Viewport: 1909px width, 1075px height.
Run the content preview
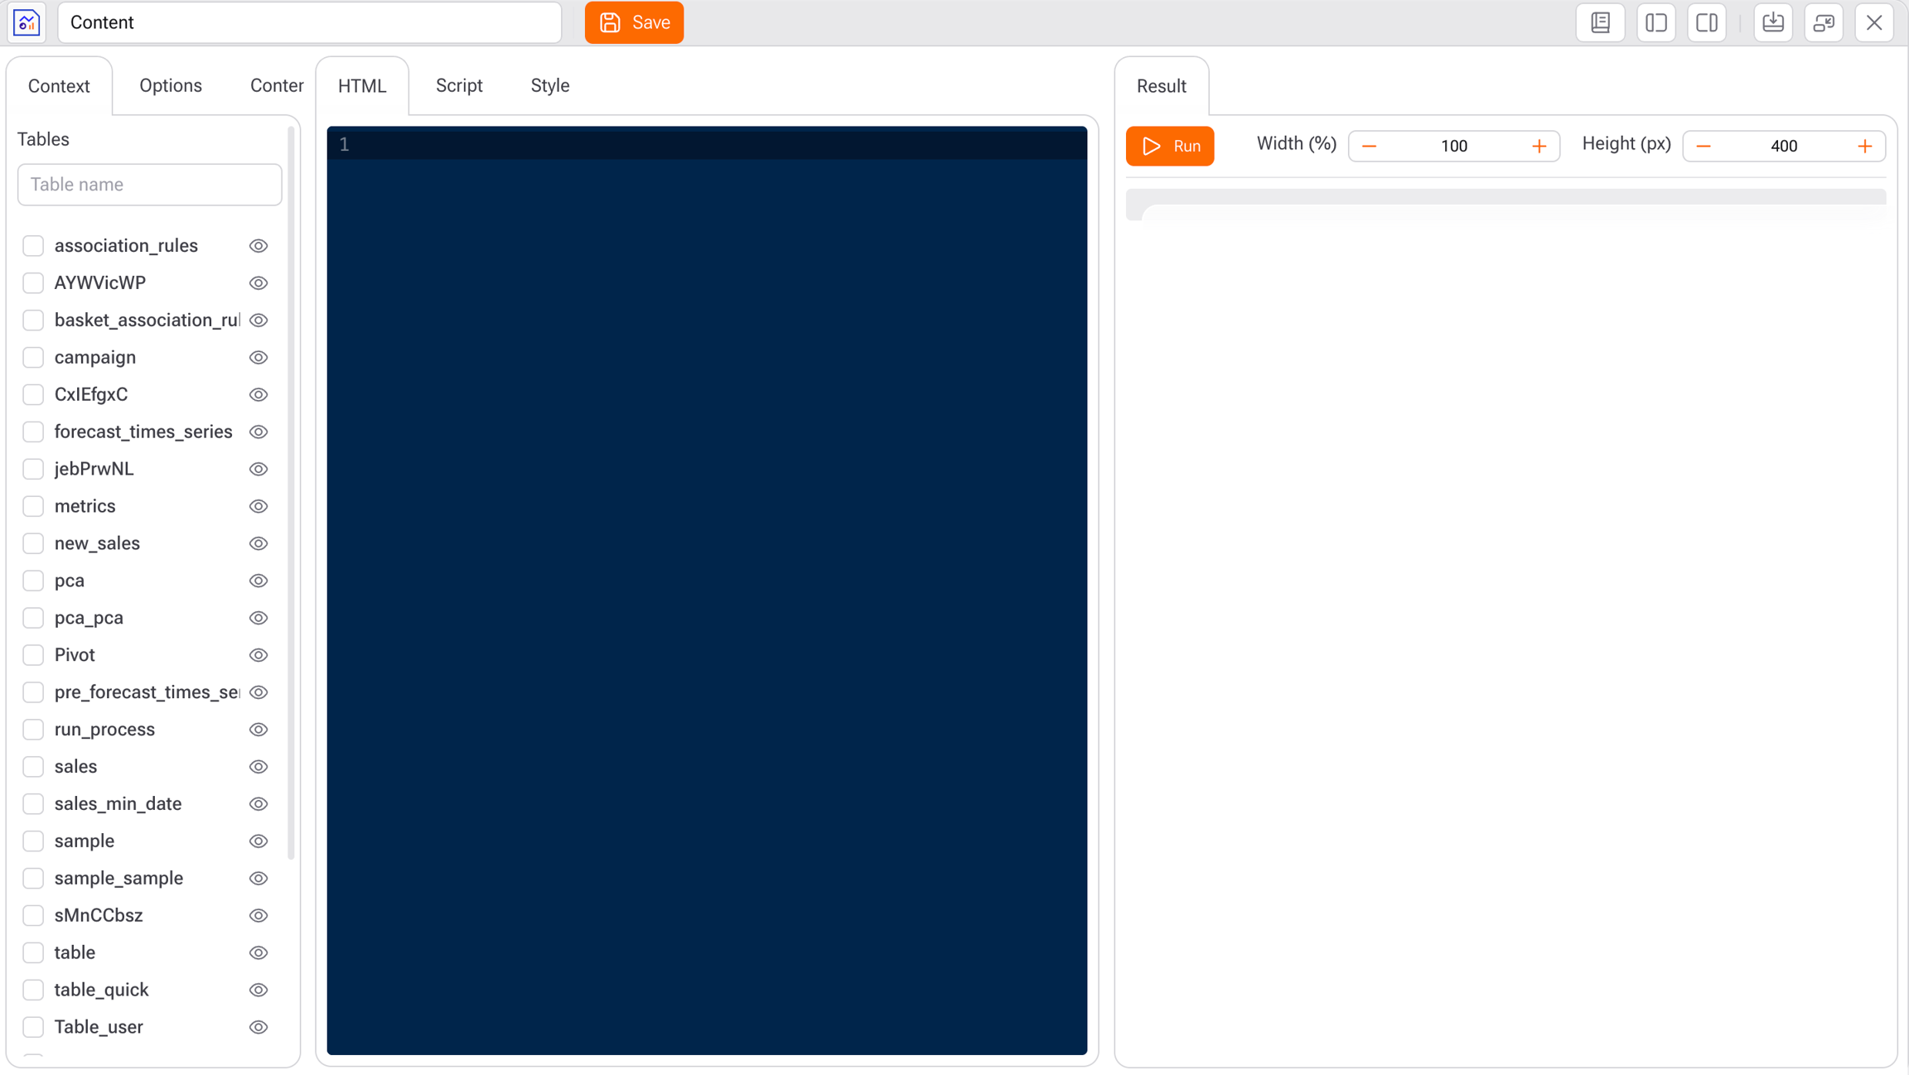pyautogui.click(x=1169, y=147)
